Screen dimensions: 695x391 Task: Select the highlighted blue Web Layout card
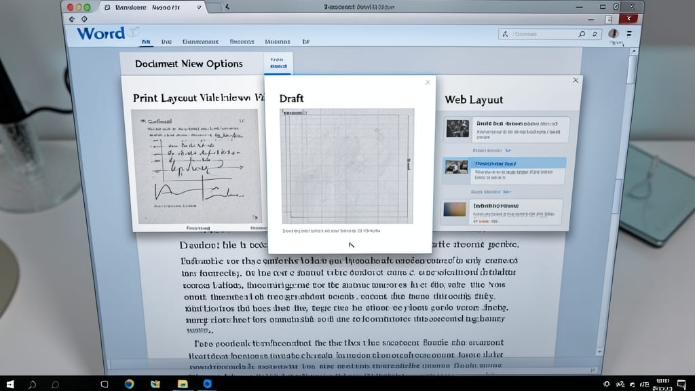coord(504,170)
